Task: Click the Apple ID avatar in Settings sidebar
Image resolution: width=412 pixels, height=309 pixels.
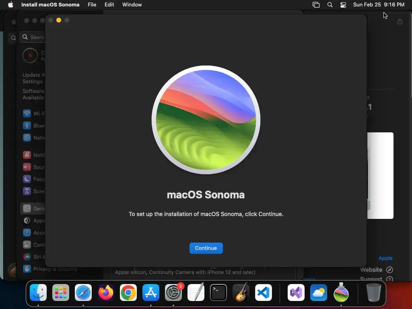Action: [x=30, y=56]
